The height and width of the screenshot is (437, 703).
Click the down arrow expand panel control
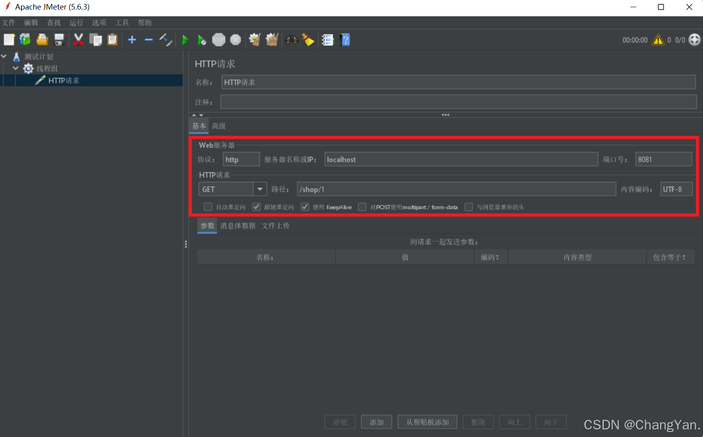tap(201, 115)
